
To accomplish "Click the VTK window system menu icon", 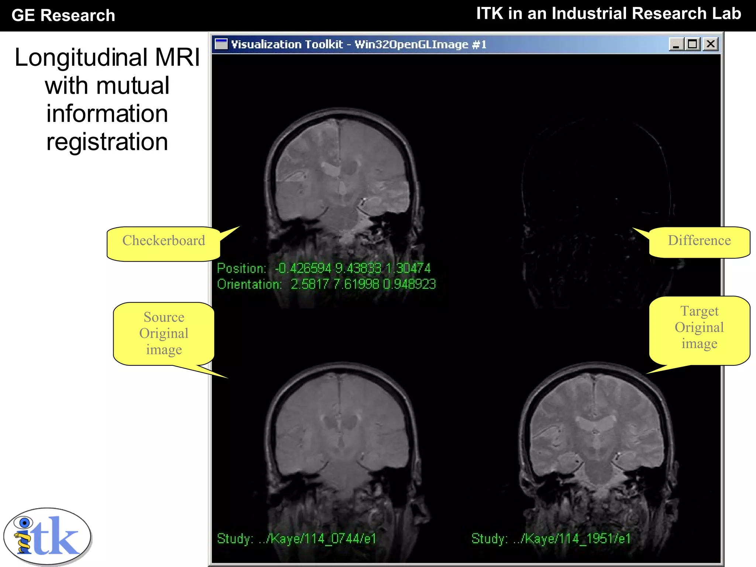I will [x=221, y=44].
